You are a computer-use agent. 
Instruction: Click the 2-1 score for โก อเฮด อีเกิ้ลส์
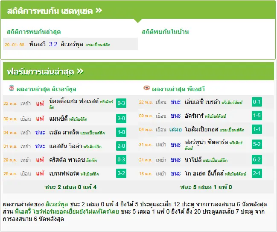257,173
